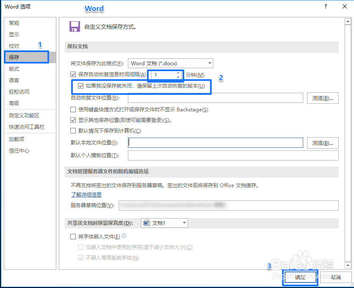Viewport: 354px width, 288px height.
Task: Click the vertical scrollbar thumb
Action: pyautogui.click(x=348, y=143)
